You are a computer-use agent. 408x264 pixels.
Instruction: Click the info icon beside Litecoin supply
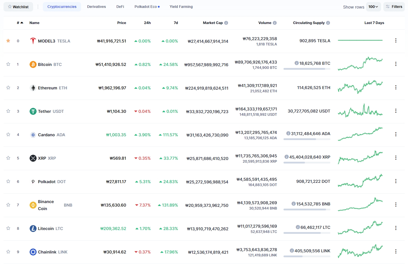click(x=298, y=227)
